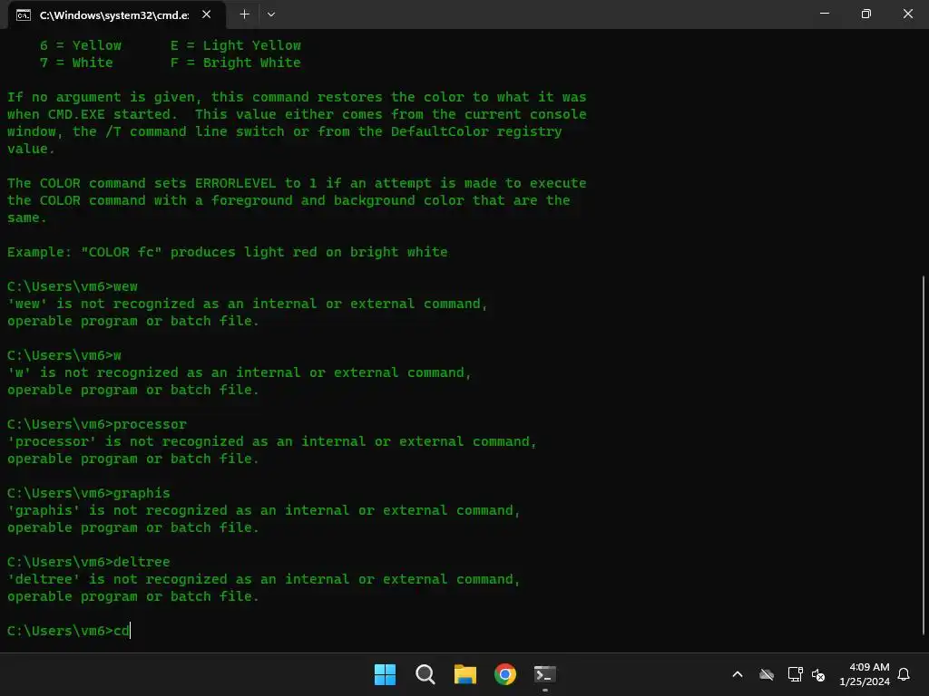The image size is (929, 696).
Task: Click the text 'C:\Users\vm6>deltree'
Action: [x=88, y=562]
